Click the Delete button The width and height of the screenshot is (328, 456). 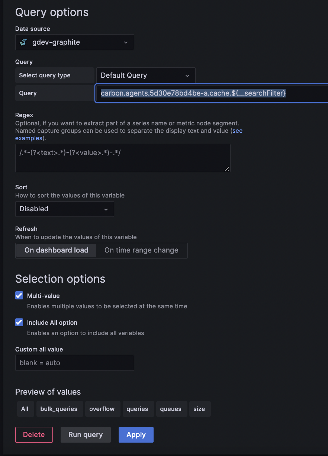(34, 434)
